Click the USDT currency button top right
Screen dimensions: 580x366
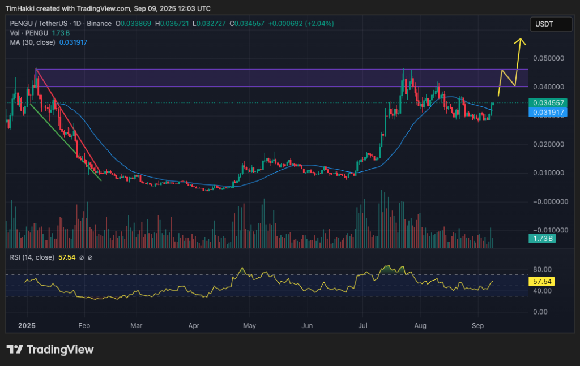click(x=550, y=24)
